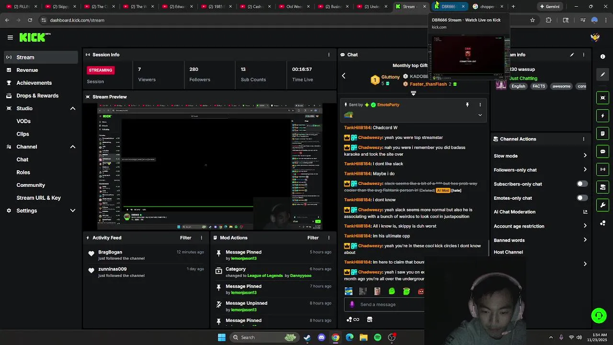Open AI Chat Moderation external link

click(585, 212)
